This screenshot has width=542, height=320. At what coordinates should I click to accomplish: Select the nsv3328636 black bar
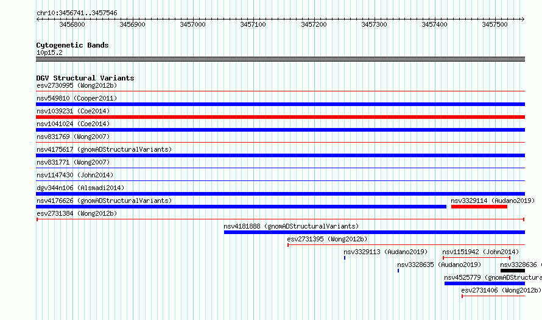pos(513,271)
